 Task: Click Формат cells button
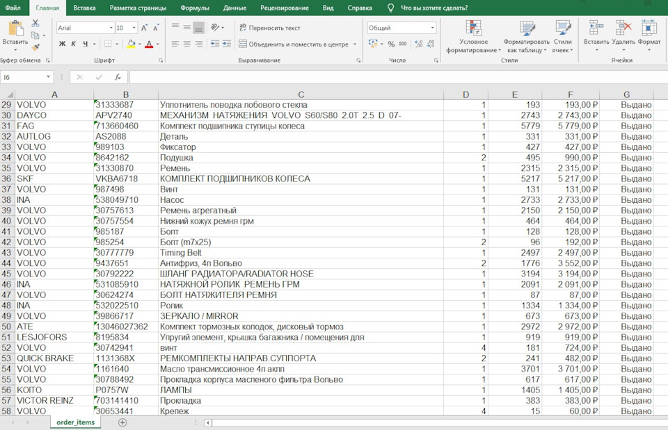pyautogui.click(x=649, y=37)
